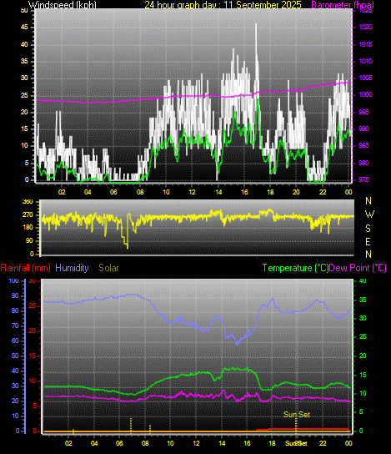
Task: Click hour label 16 under the windspeed graph
Action: (244, 192)
